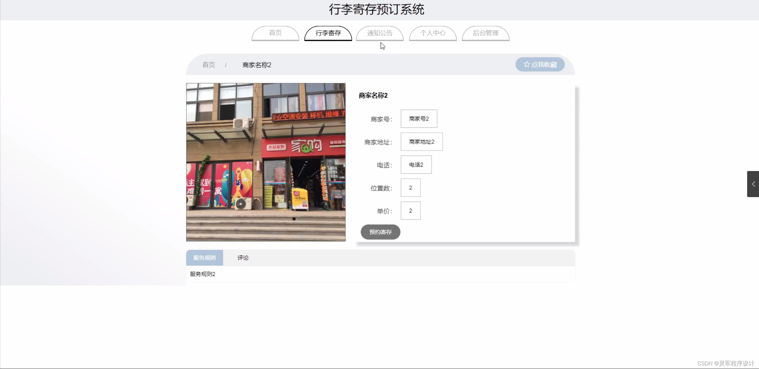Click the star icon inside the favorite button
759x369 pixels.
[x=527, y=64]
